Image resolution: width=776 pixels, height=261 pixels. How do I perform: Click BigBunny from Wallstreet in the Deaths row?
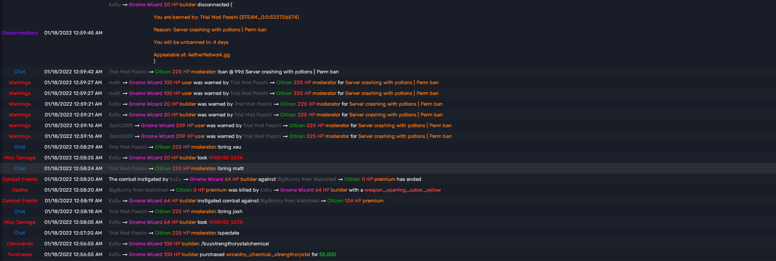[x=138, y=190]
